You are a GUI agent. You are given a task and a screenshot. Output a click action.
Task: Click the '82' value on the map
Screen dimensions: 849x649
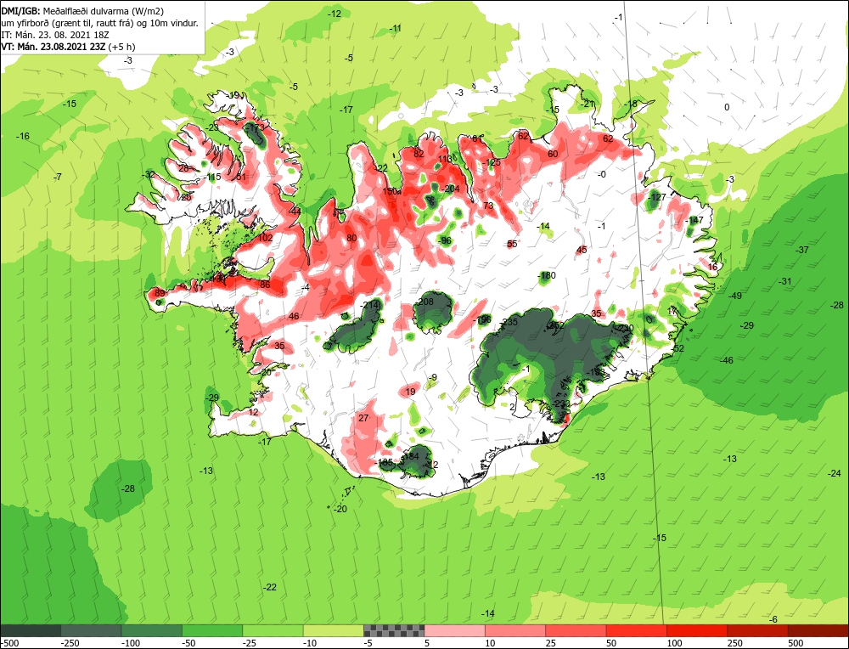(x=419, y=153)
